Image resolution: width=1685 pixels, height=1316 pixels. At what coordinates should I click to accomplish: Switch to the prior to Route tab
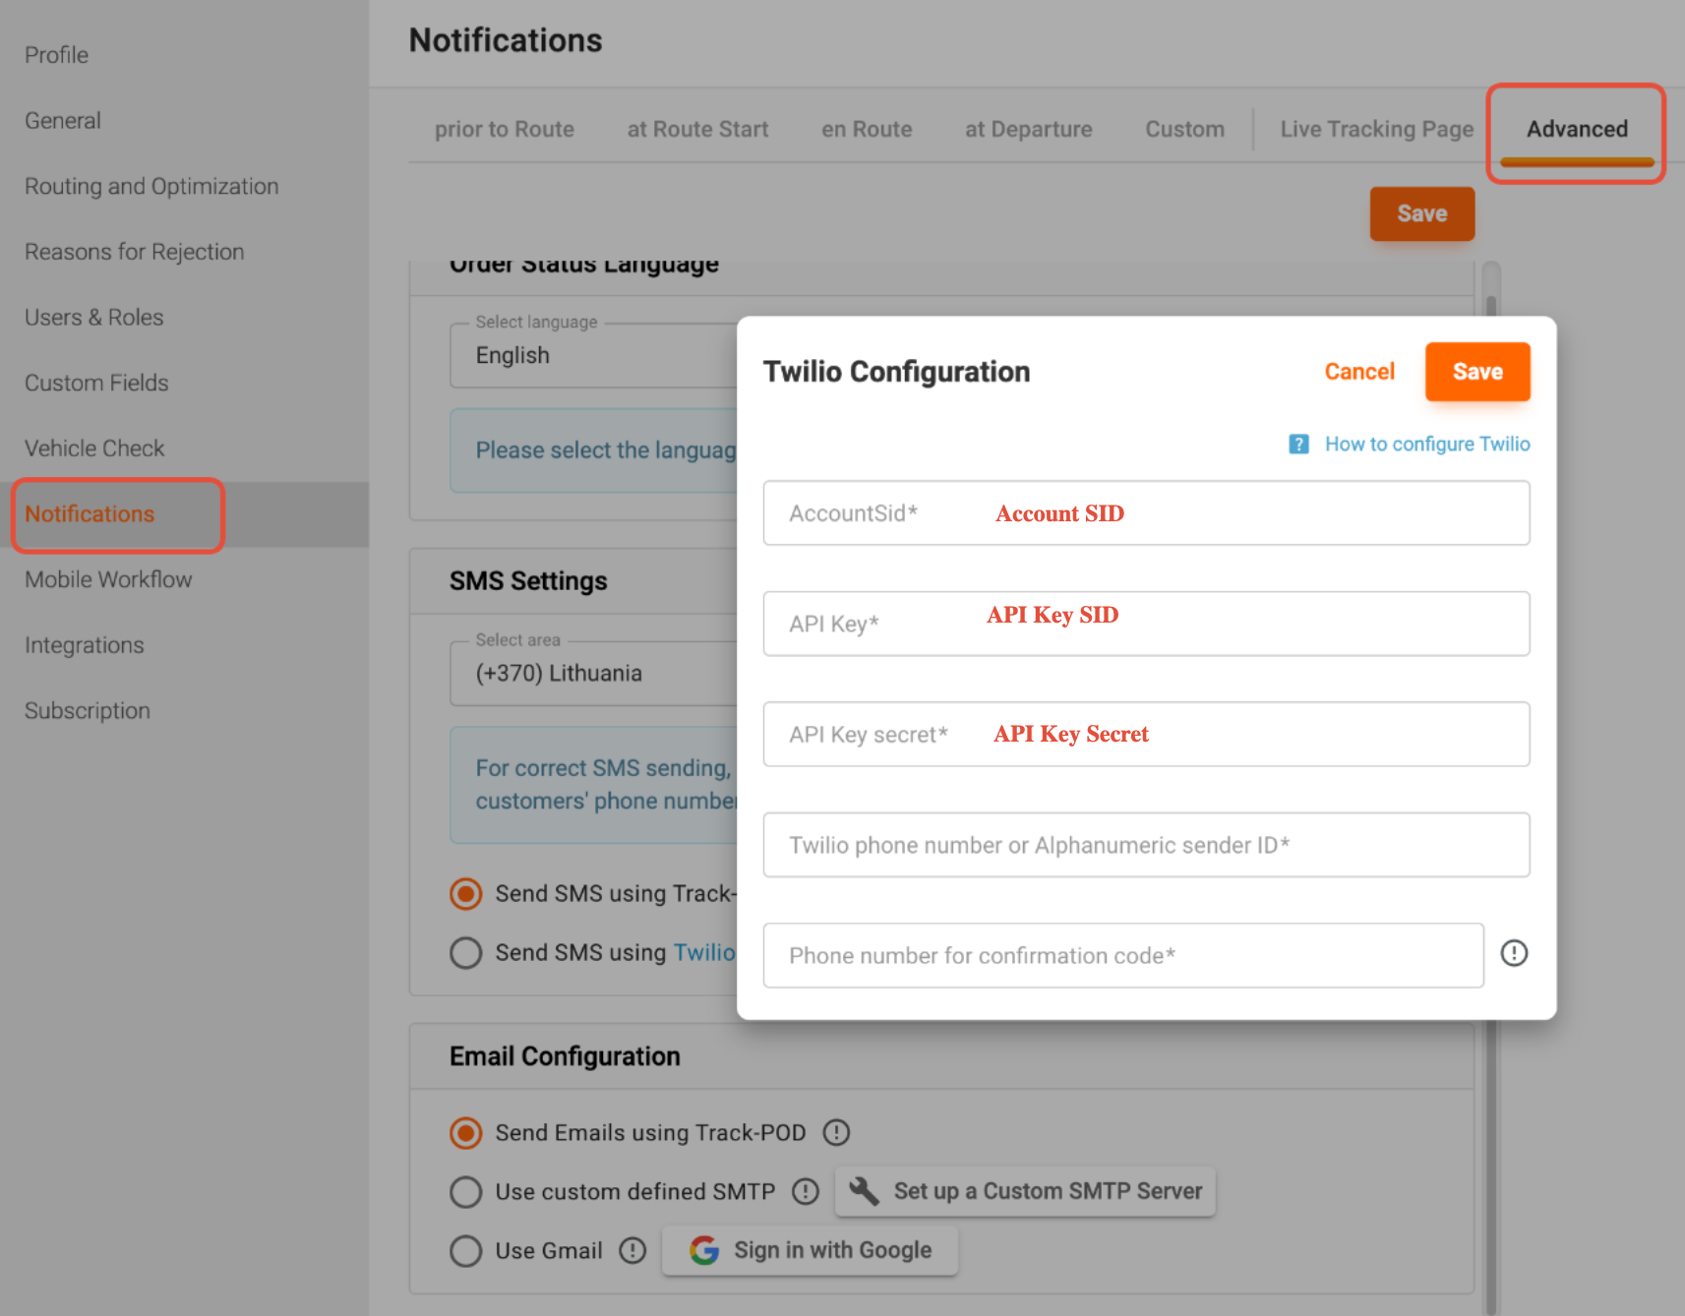point(505,130)
